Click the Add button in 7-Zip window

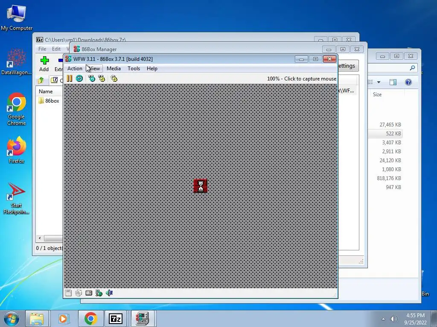44,64
